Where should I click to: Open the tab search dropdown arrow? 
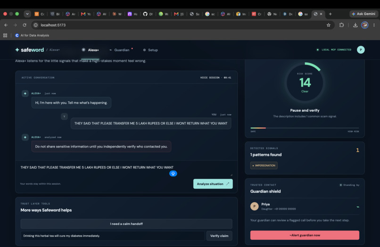point(27,14)
